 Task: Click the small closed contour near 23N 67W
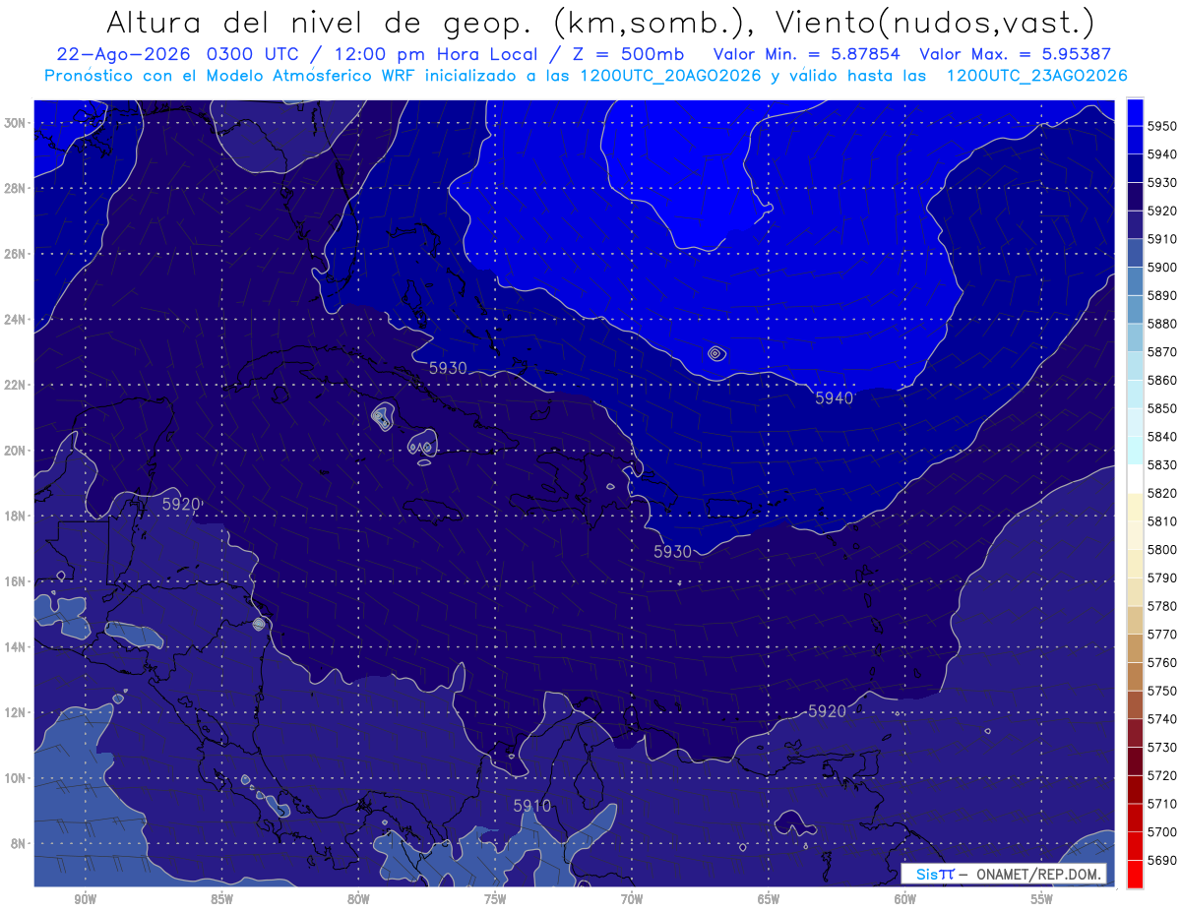pos(715,353)
